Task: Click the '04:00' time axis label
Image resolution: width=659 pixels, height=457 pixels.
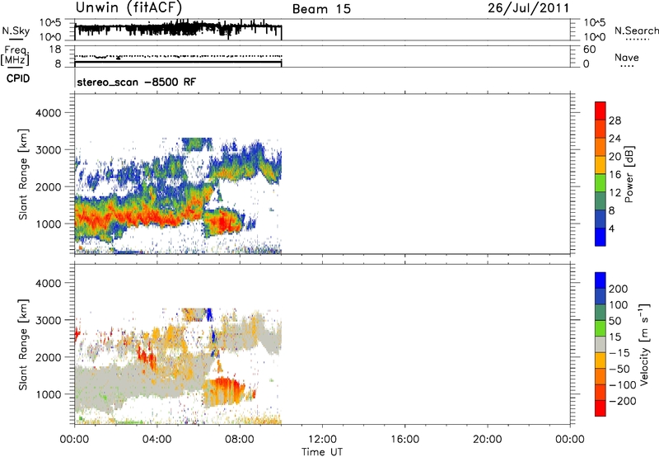Action: pyautogui.click(x=157, y=440)
